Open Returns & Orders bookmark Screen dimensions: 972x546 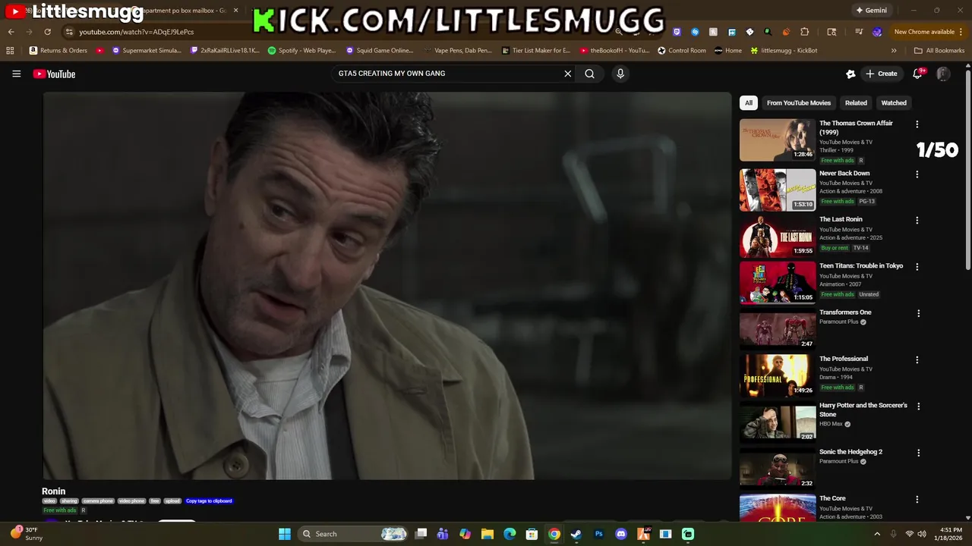pos(58,51)
